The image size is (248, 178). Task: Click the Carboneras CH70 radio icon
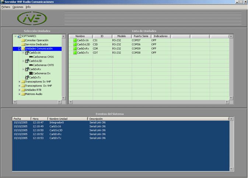pos(31,65)
